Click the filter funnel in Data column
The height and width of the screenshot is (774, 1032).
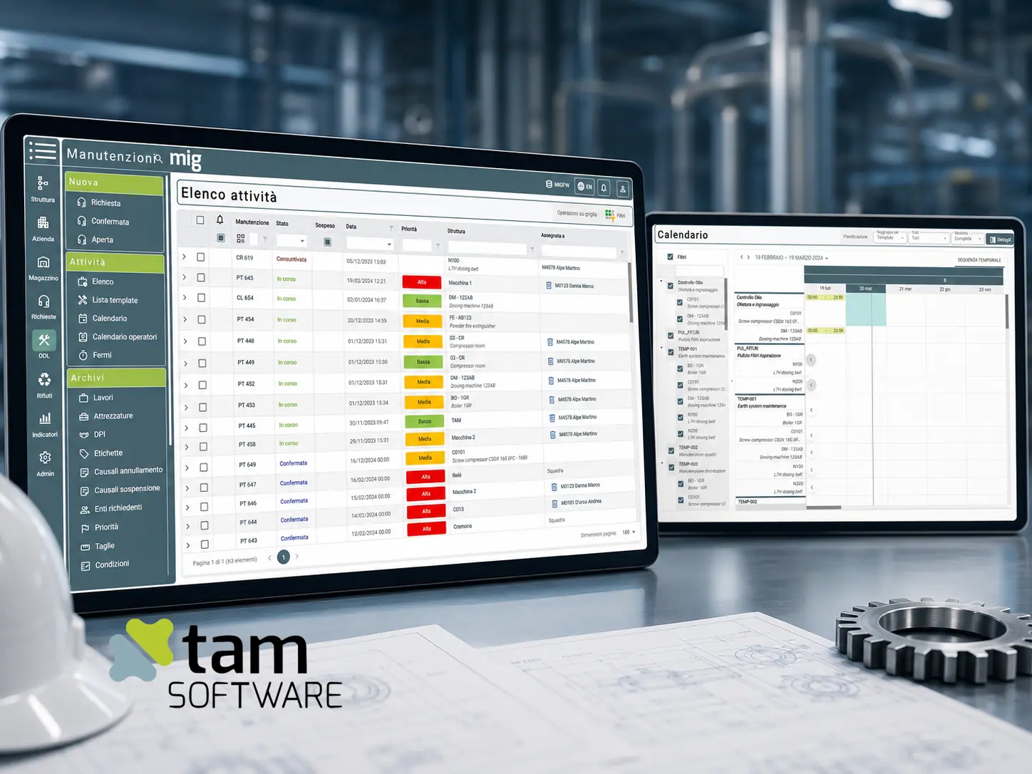[391, 228]
